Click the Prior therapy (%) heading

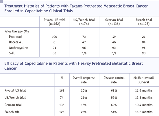17,31
